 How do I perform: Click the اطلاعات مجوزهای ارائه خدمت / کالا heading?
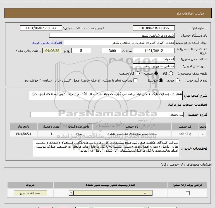point(186,164)
